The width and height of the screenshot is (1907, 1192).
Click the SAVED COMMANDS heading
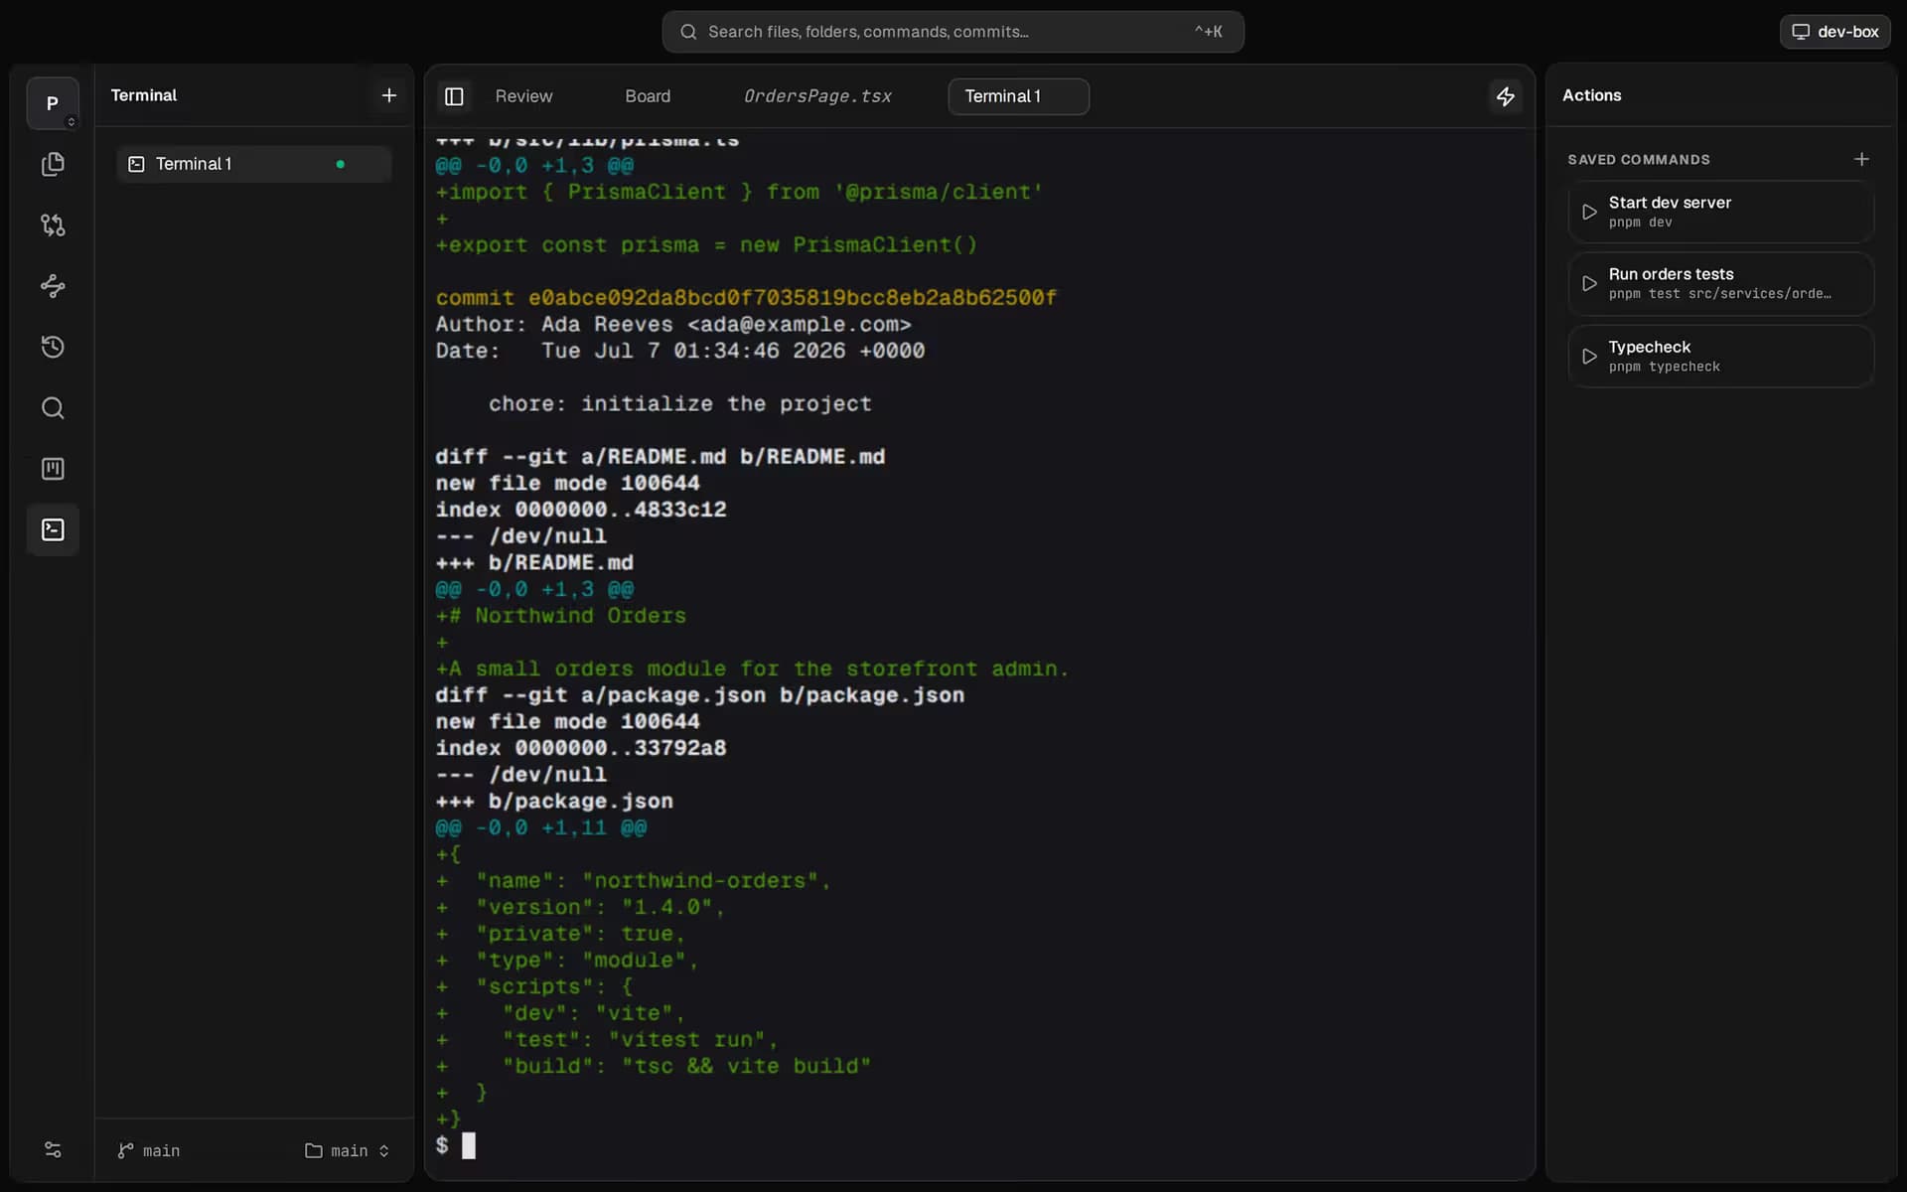1638,160
